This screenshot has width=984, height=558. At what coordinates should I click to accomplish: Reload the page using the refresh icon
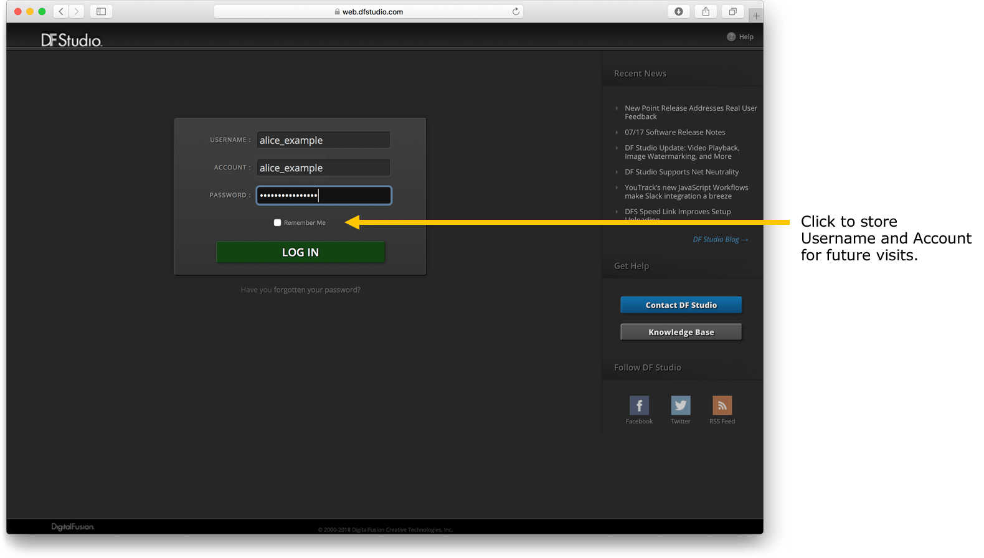(516, 11)
